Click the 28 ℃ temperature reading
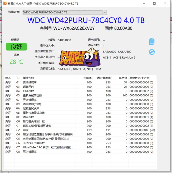Image resolution: width=172 pixels, height=173 pixels. (16, 62)
